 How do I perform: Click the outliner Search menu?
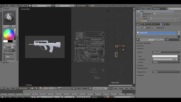pyautogui.click(x=149, y=9)
